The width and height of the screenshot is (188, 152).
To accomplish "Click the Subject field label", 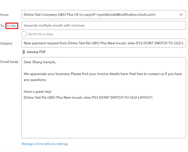I will click(x=6, y=43).
